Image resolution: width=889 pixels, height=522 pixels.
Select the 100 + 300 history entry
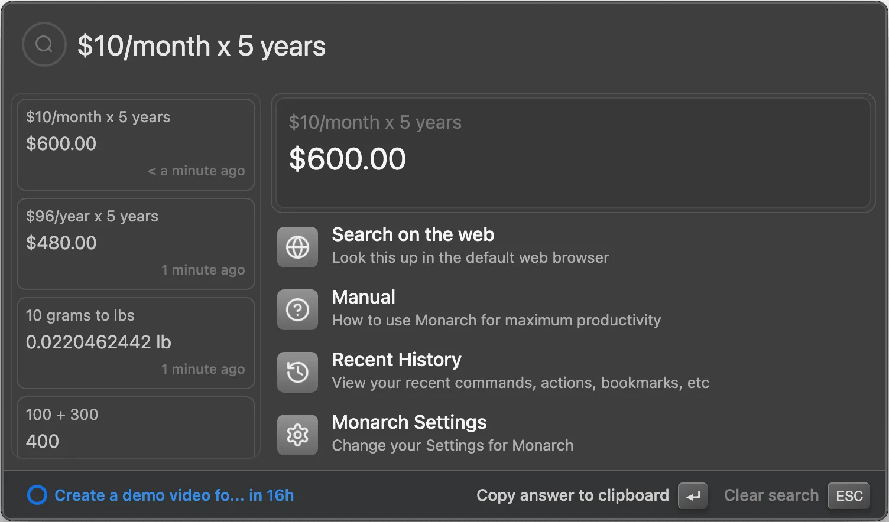coord(136,428)
